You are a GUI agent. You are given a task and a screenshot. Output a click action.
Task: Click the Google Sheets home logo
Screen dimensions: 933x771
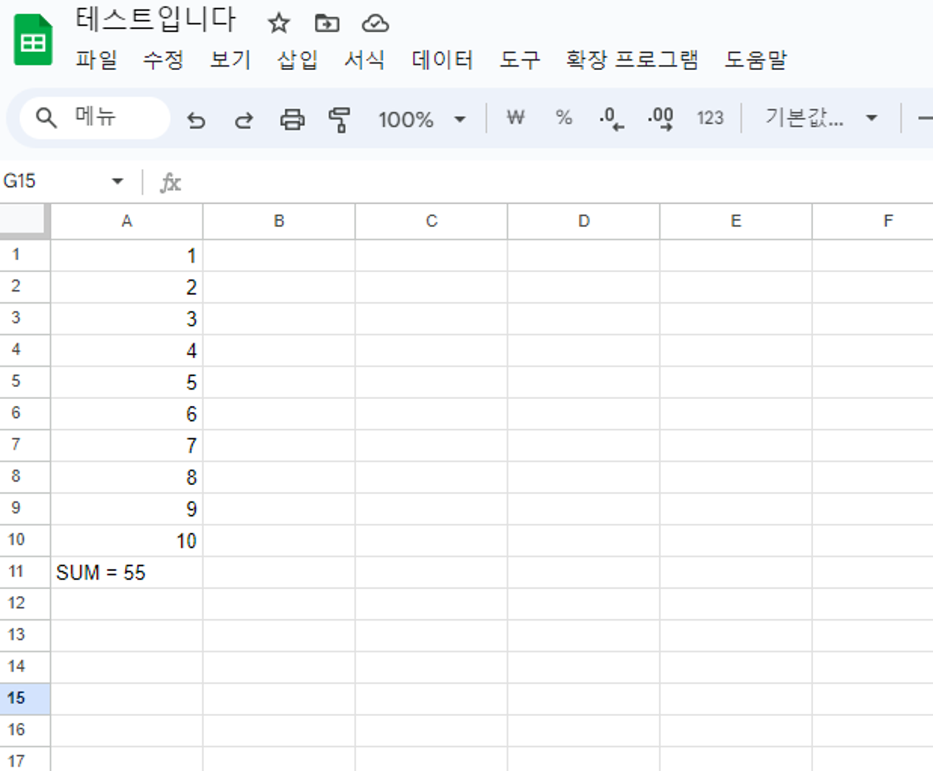click(x=33, y=40)
